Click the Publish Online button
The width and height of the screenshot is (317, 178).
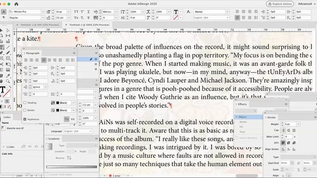280,4
